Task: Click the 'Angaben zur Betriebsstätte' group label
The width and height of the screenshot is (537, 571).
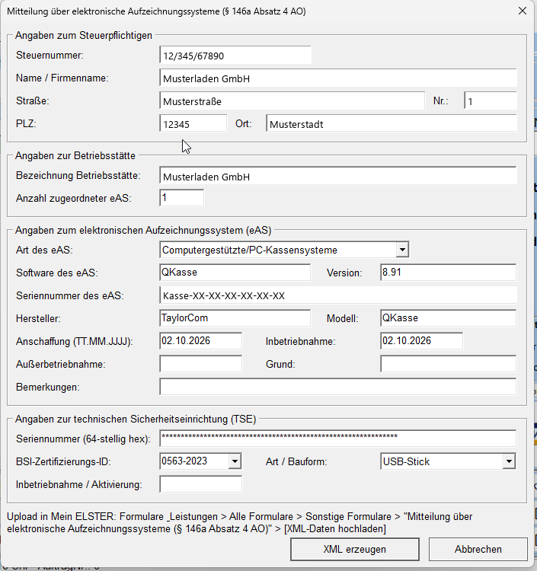Action: 75,155
